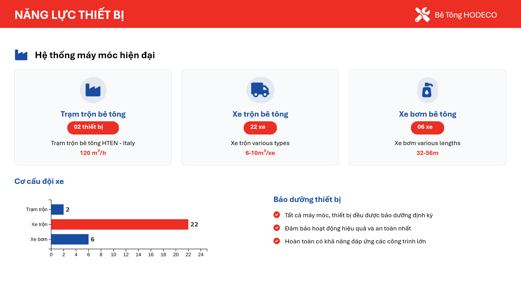Click the "02 thiết bị" red badge
521x292 pixels.
pyautogui.click(x=93, y=128)
